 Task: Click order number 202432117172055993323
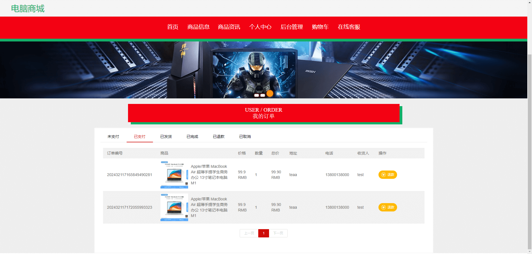[x=129, y=207]
